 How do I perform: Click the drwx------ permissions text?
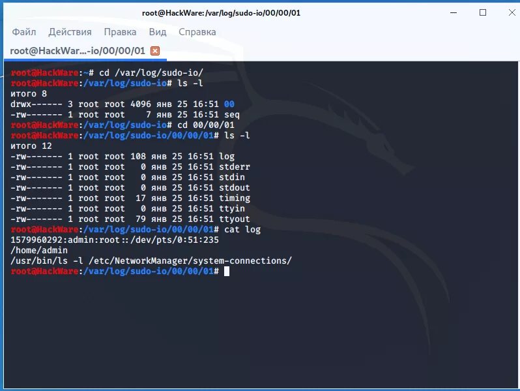pos(36,104)
